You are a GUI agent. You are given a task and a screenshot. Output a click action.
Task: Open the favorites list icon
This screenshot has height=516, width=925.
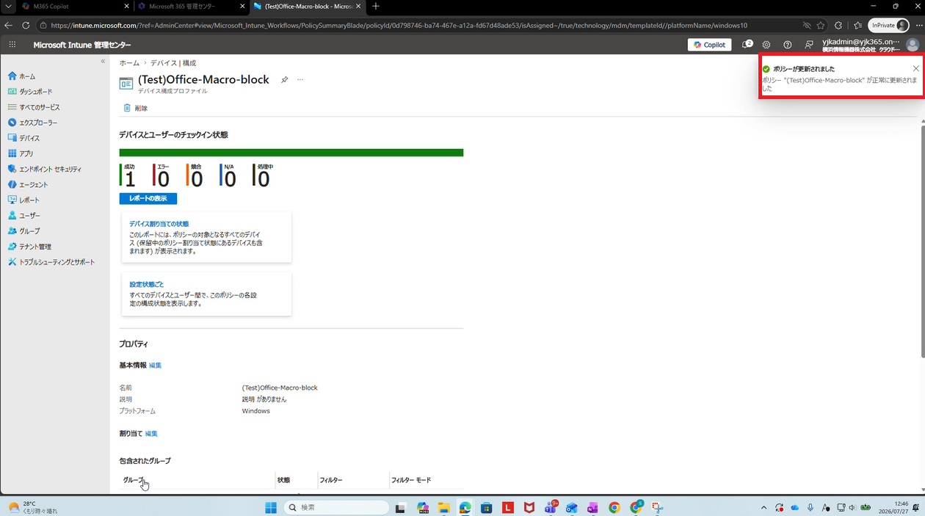point(857,25)
